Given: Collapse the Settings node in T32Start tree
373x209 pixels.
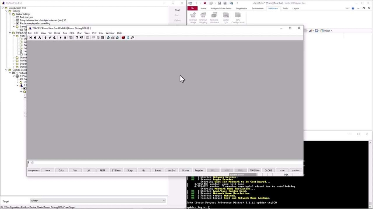Looking at the screenshot, I should coord(7,11).
